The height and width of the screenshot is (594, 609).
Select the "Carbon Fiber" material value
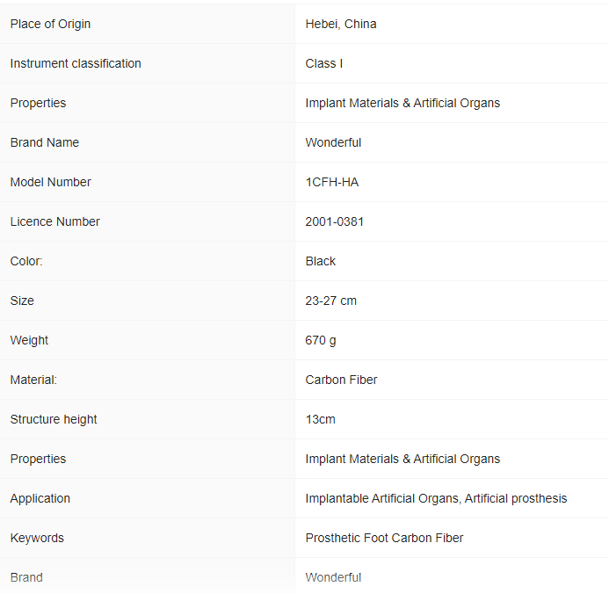click(342, 380)
